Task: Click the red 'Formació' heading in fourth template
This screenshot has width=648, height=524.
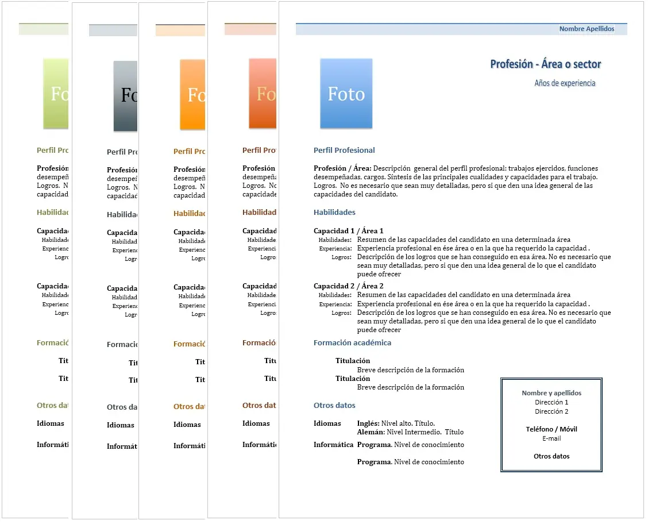Action: [x=259, y=343]
